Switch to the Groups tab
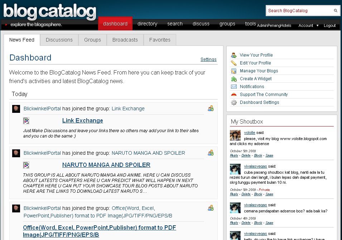The height and width of the screenshot is (240, 342). pos(92,40)
